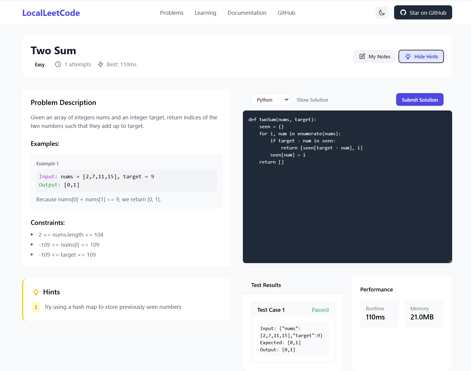Click the clock icon beside attempts
Image resolution: width=471 pixels, height=371 pixels.
point(58,64)
